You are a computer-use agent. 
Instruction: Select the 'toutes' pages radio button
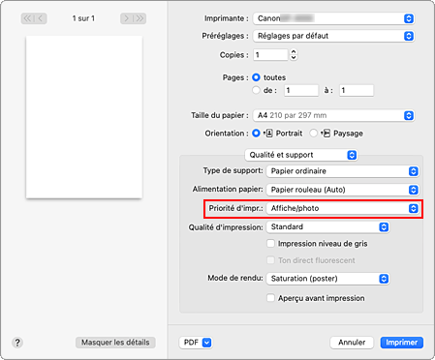tap(256, 77)
